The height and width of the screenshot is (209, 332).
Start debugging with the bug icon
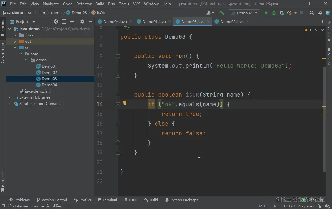pyautogui.click(x=274, y=13)
